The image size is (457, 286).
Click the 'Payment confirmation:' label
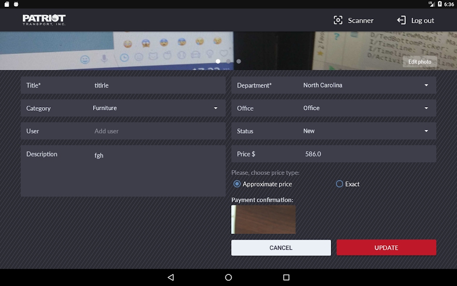pos(263,200)
